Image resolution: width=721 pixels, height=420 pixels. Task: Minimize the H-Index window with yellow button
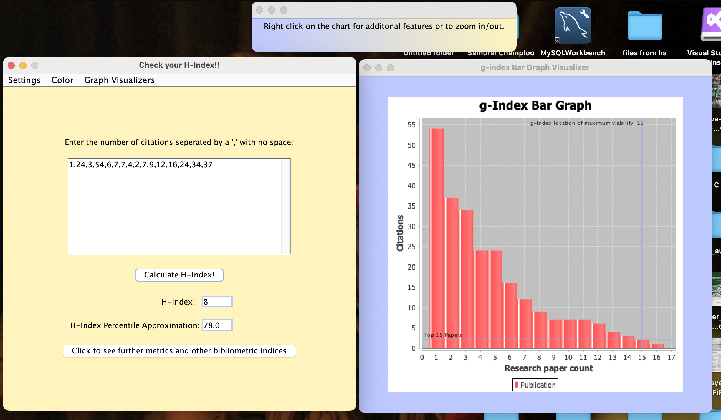[23, 65]
